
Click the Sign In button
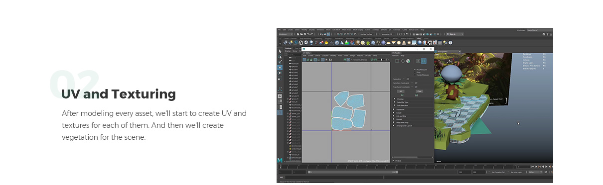pyautogui.click(x=453, y=34)
